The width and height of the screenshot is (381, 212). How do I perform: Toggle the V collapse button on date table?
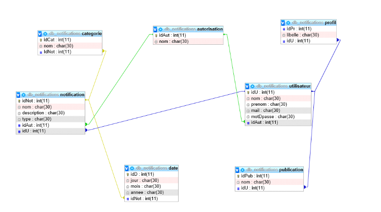coord(127,168)
